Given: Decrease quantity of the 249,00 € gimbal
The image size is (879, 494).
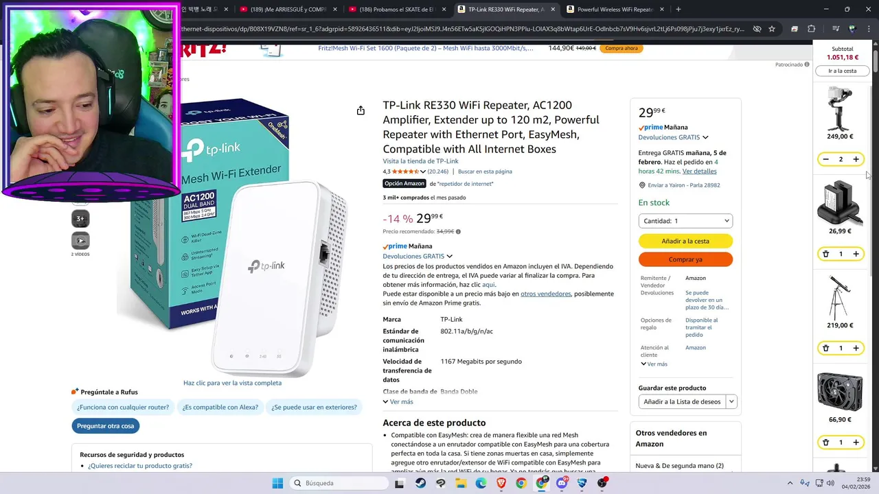Looking at the screenshot, I should 825,159.
